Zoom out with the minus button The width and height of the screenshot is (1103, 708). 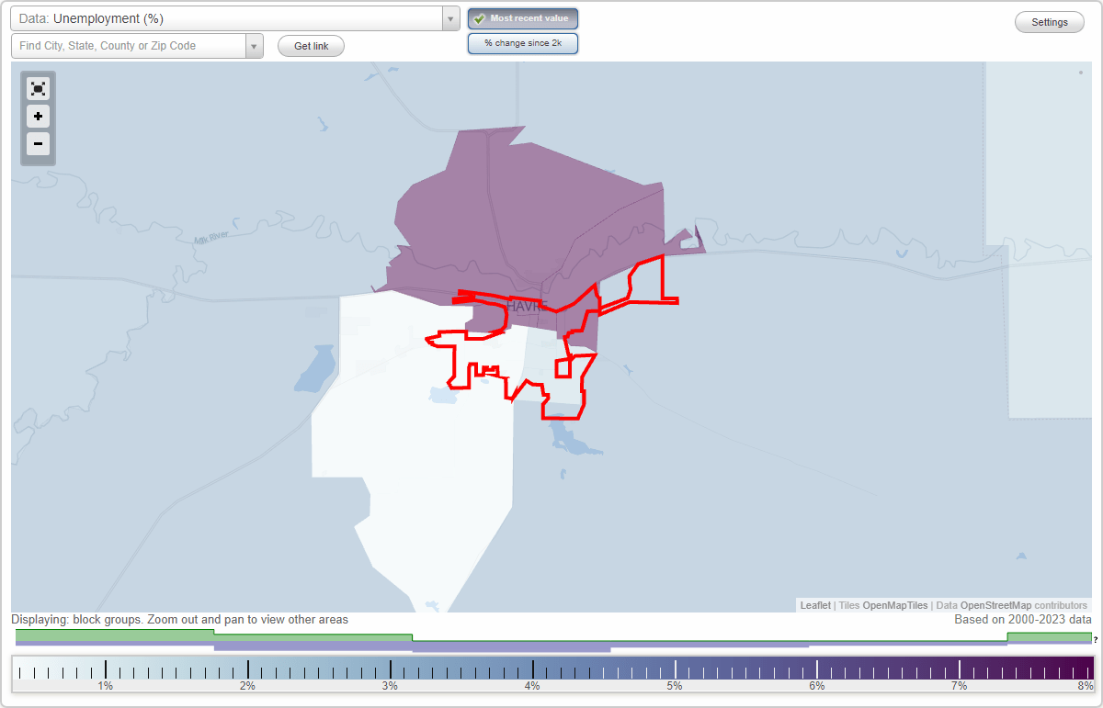(38, 143)
